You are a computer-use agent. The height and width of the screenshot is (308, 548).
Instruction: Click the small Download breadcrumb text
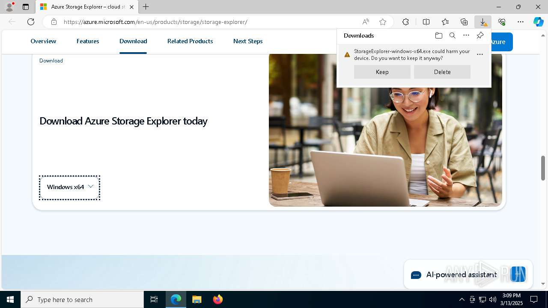(51, 61)
